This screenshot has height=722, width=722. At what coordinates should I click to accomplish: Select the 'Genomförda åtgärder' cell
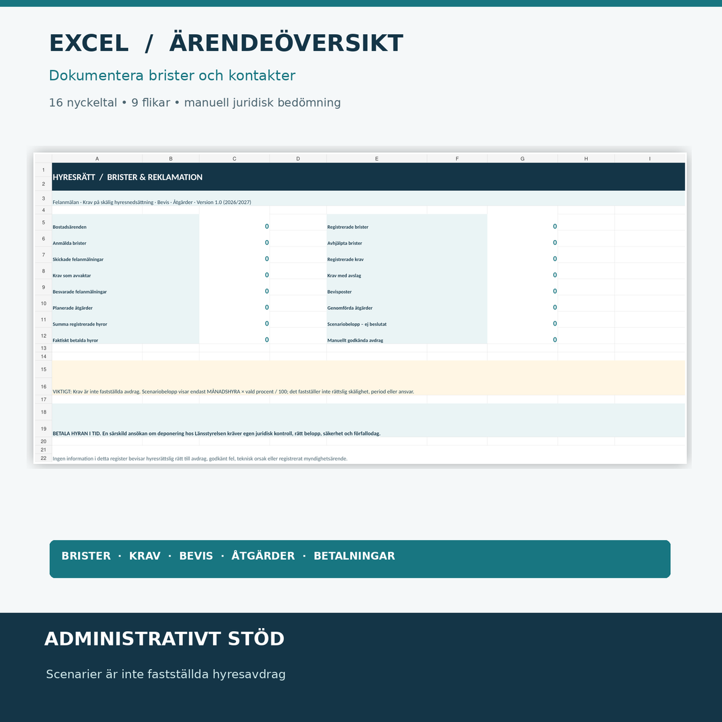(407, 304)
